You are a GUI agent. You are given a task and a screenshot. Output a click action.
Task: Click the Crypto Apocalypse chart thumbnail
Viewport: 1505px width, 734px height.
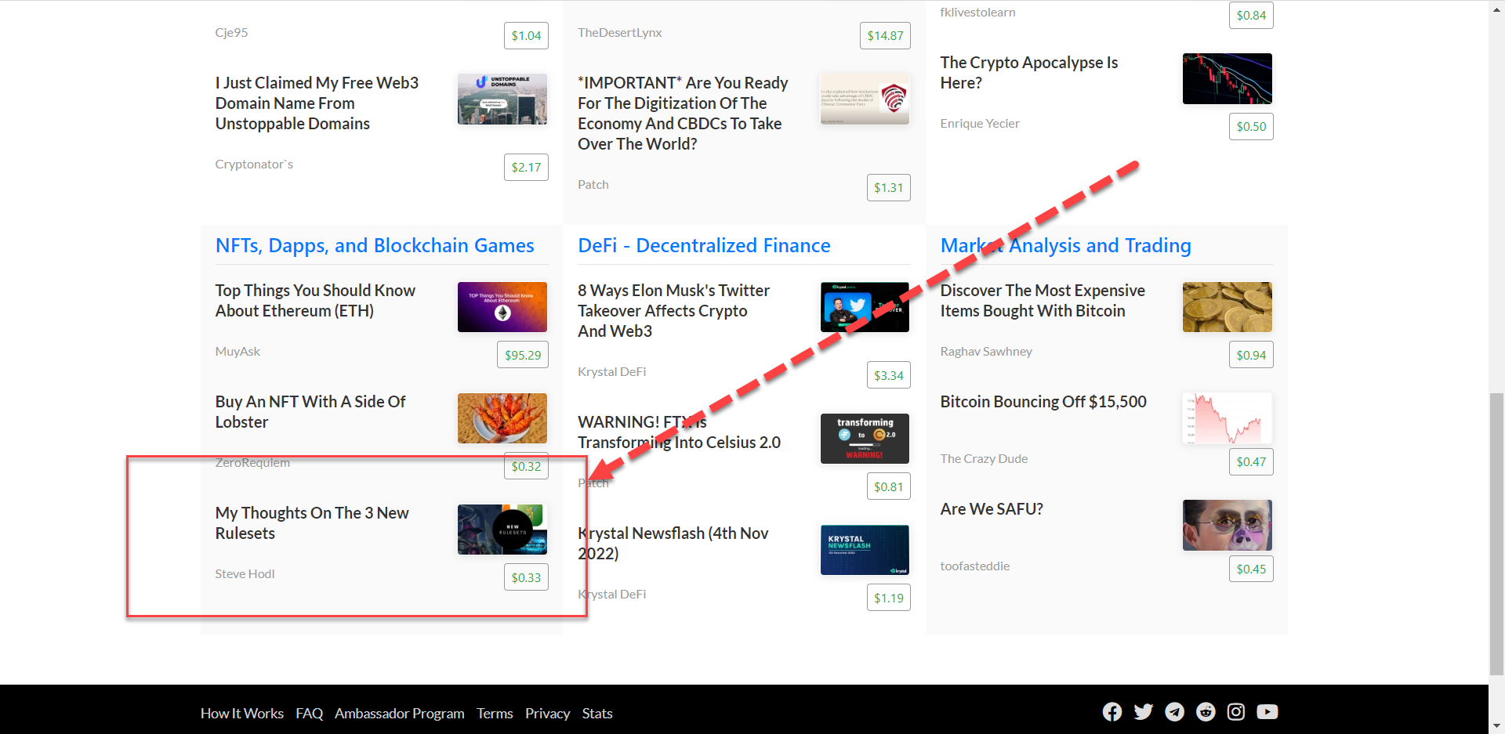(1228, 78)
